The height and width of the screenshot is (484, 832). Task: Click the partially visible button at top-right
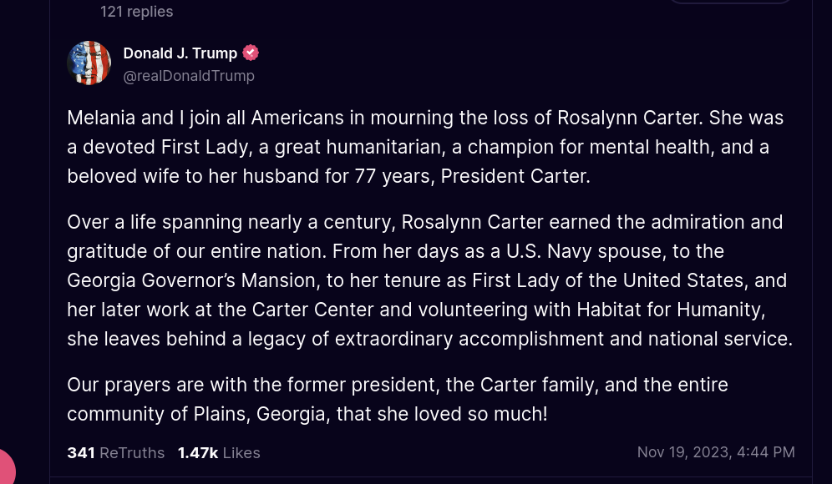(730, 3)
